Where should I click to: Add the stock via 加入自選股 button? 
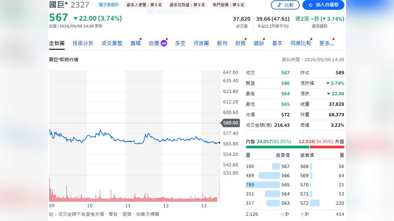tap(323, 5)
